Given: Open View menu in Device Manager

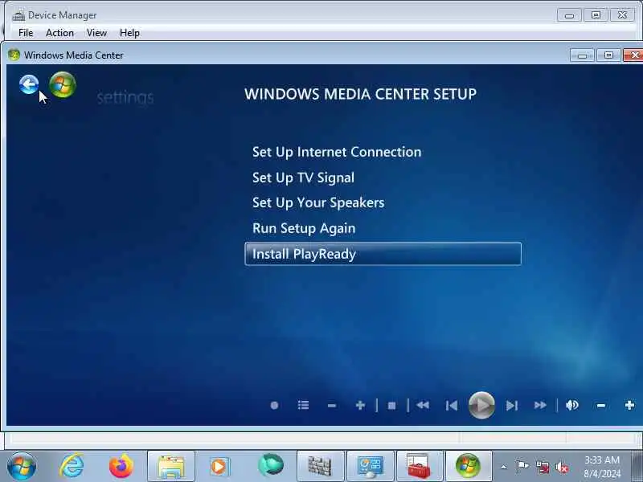Looking at the screenshot, I should (x=96, y=33).
